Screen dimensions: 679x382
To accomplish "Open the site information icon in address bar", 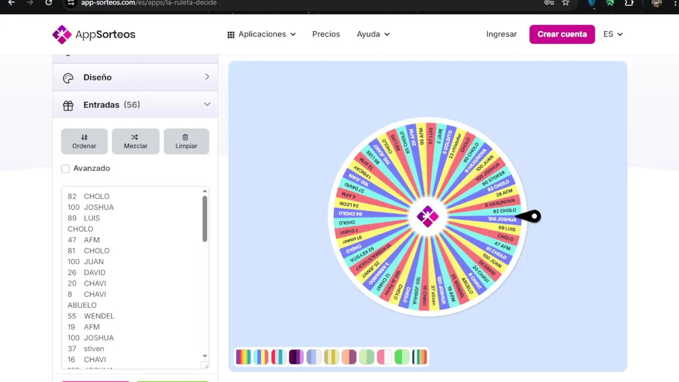I will coord(71,3).
